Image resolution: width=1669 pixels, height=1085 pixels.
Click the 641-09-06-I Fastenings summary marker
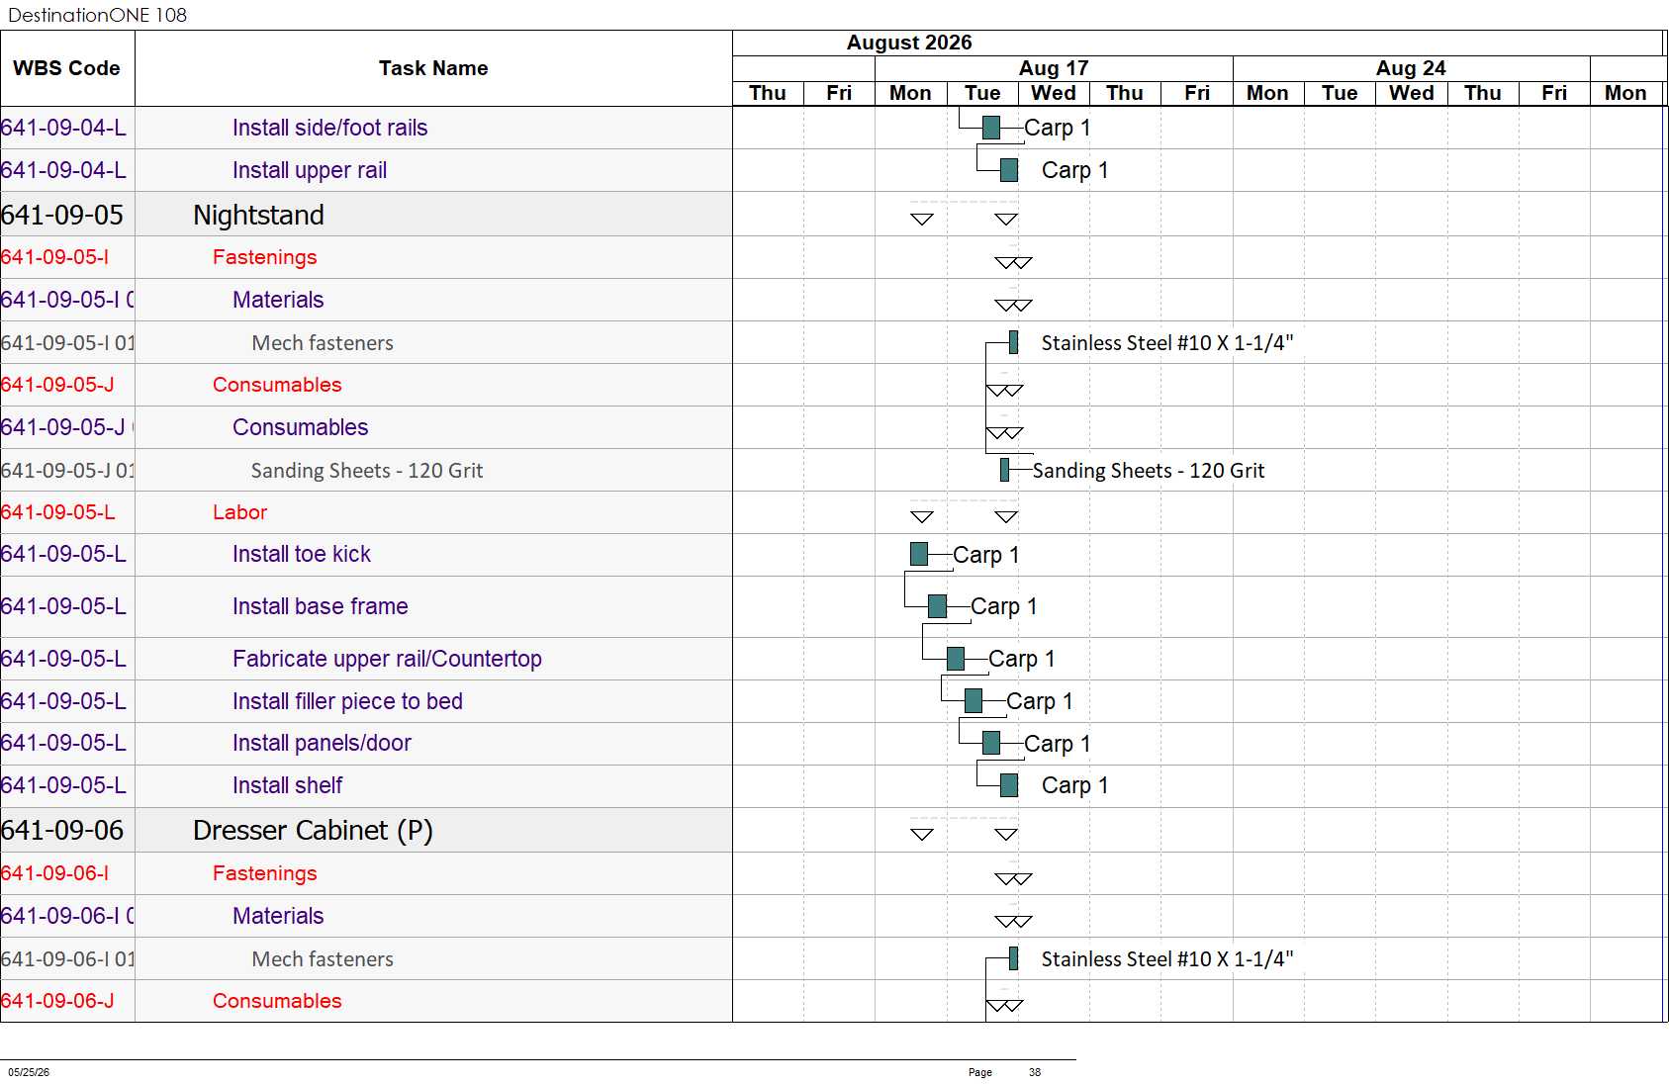point(1013,878)
